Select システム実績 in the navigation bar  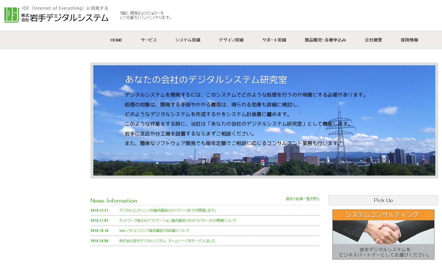pos(188,40)
